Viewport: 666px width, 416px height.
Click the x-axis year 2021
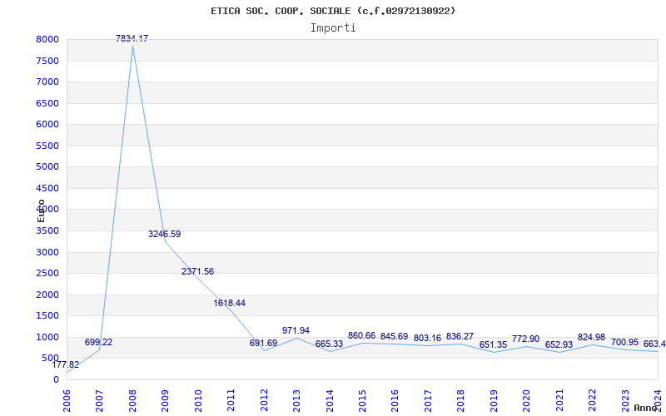coord(559,401)
